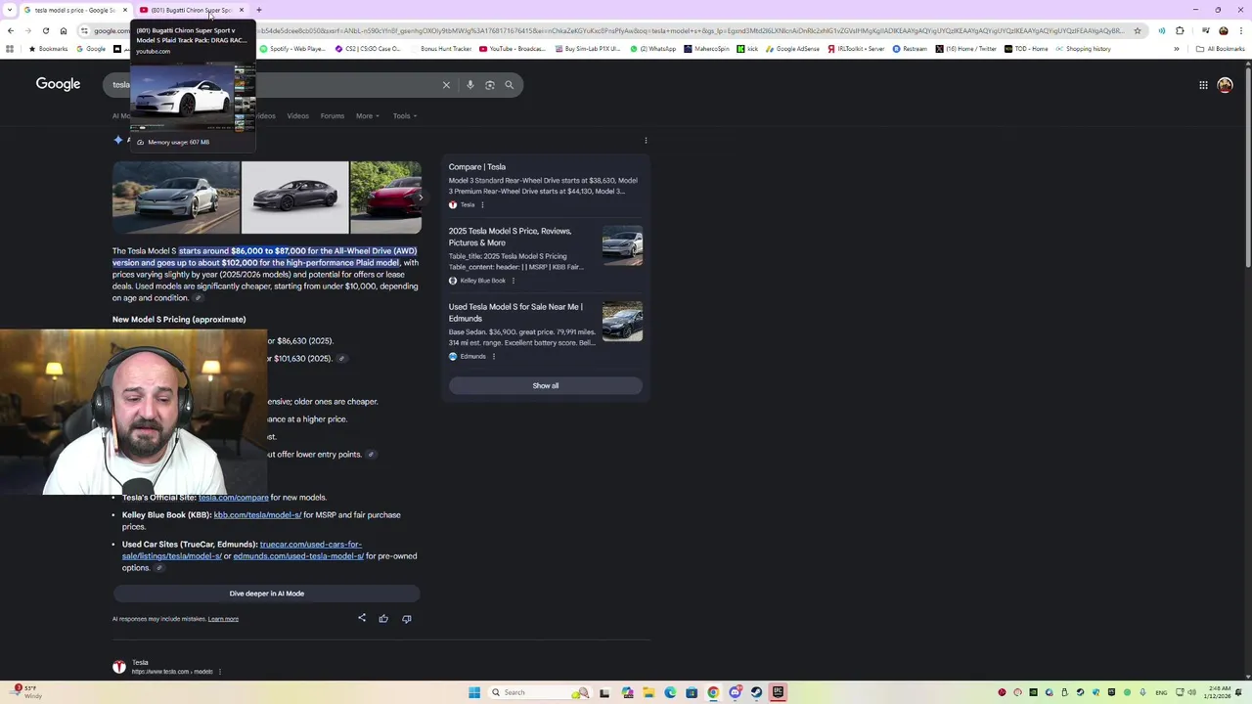Image resolution: width=1252 pixels, height=704 pixels.
Task: Open Windows Start menu
Action: (474, 692)
